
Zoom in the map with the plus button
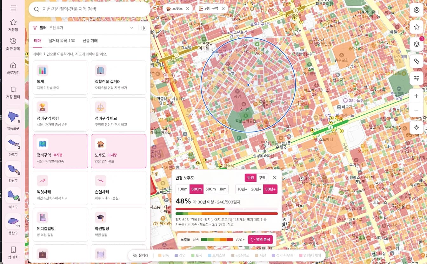click(x=417, y=96)
